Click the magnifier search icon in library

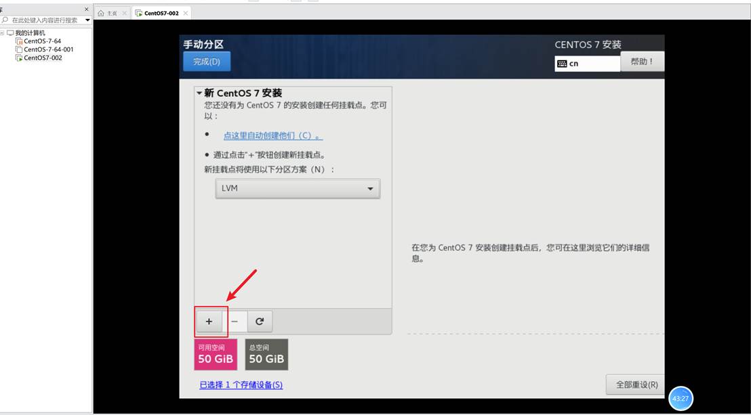point(5,20)
